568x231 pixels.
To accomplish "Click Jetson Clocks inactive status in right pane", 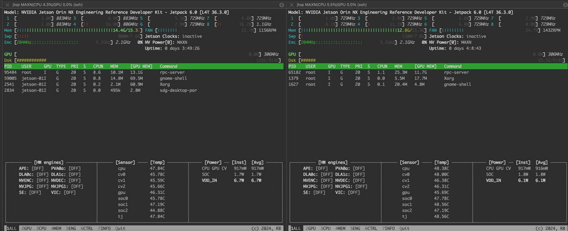I will (x=458, y=36).
